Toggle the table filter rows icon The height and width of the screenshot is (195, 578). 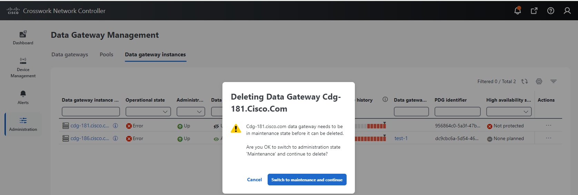[554, 81]
